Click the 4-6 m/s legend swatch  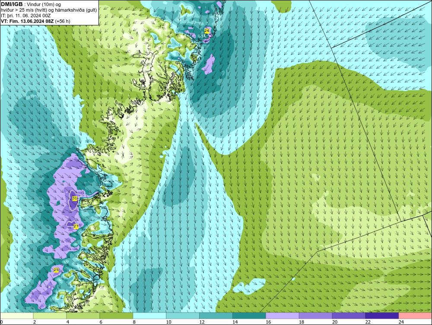click(83, 316)
